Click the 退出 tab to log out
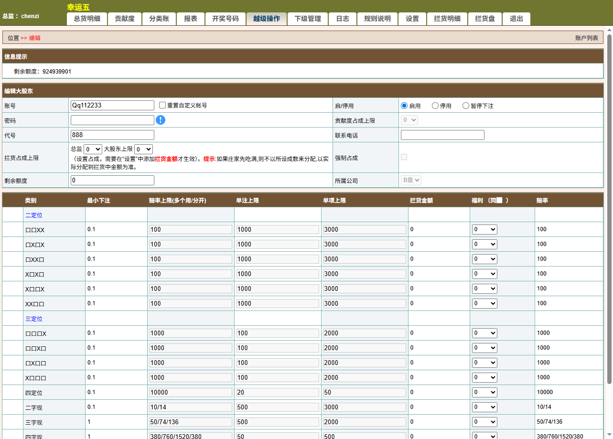 [x=516, y=19]
